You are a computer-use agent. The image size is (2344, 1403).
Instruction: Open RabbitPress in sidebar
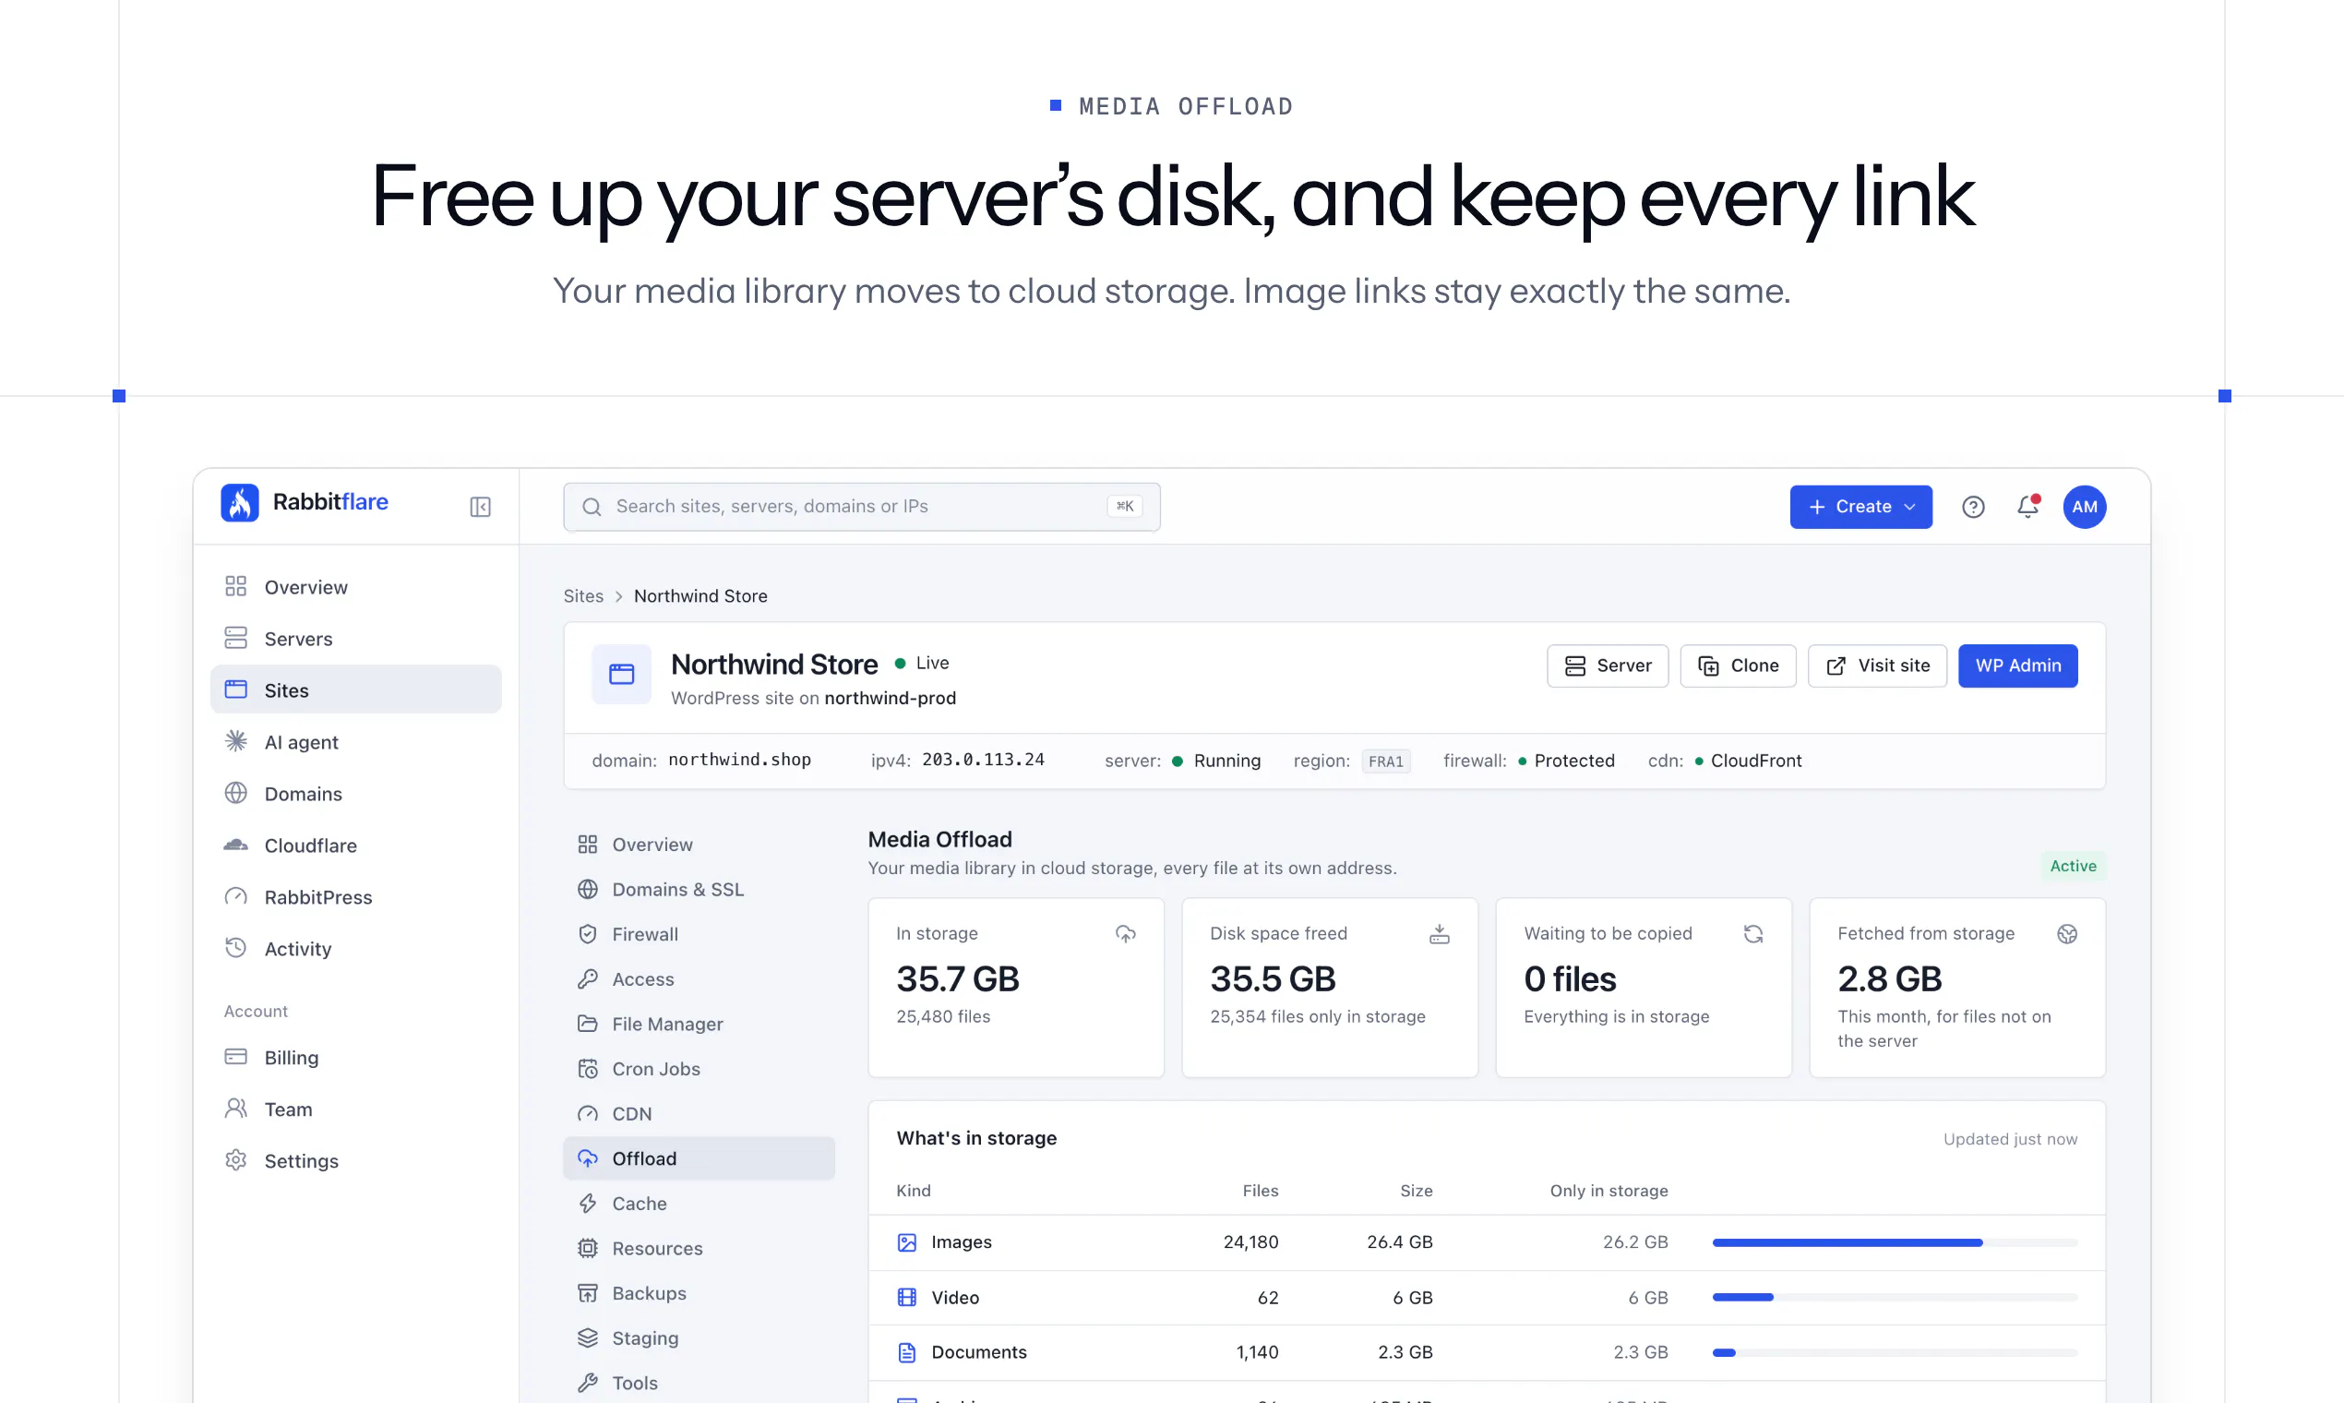(x=355, y=897)
